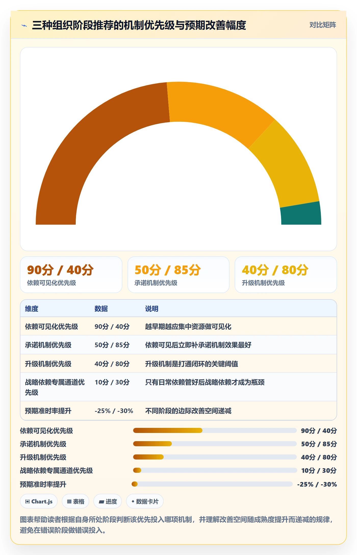Click description 依赖可见后立即补承诺机制效果最好

tap(198, 345)
